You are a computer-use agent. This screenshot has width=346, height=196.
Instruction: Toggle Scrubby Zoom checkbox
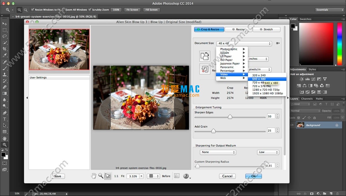point(90,10)
